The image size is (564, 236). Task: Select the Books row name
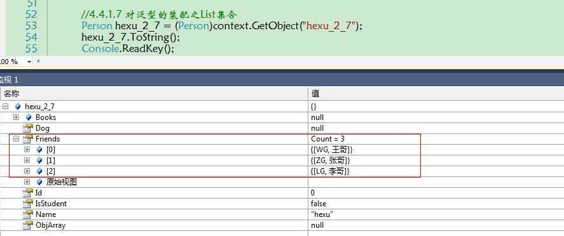point(46,117)
